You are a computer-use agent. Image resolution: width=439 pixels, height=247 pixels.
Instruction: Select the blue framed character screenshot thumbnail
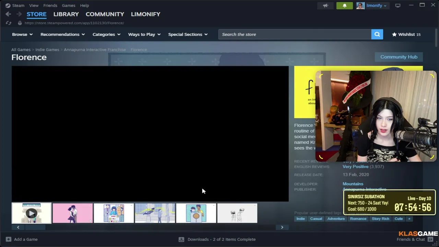pyautogui.click(x=196, y=213)
